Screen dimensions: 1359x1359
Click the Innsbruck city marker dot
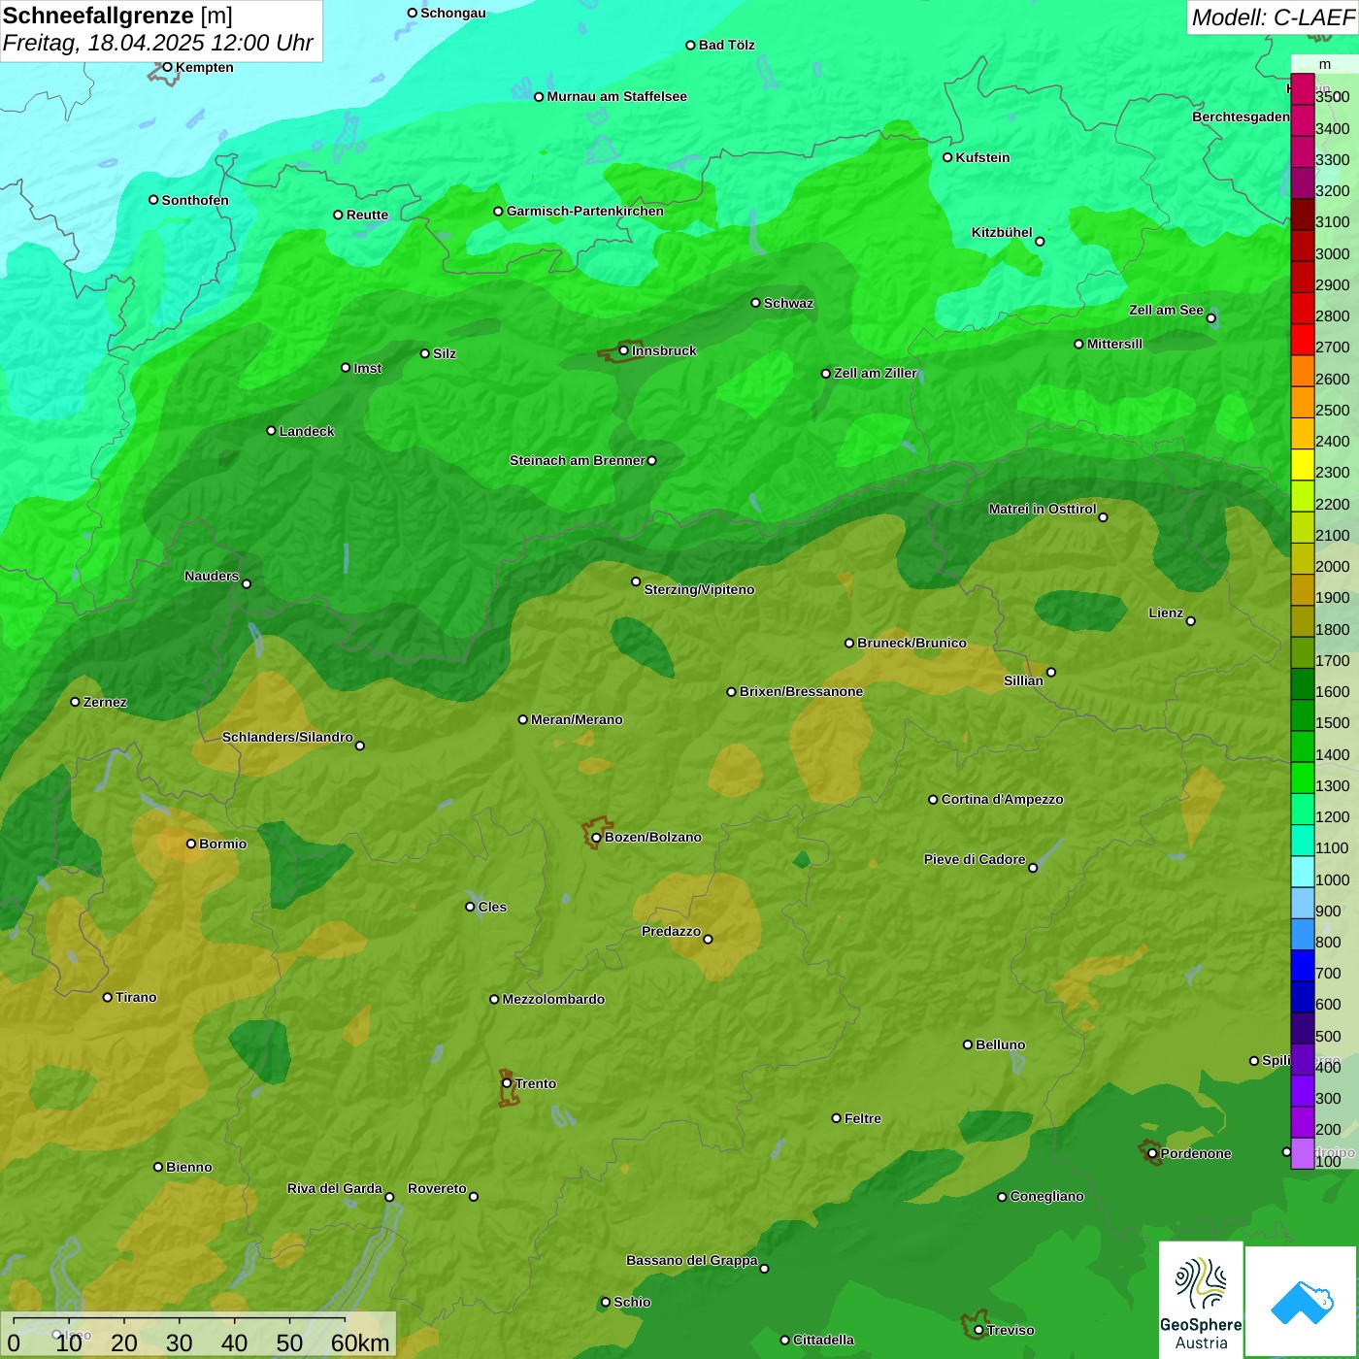pyautogui.click(x=624, y=350)
